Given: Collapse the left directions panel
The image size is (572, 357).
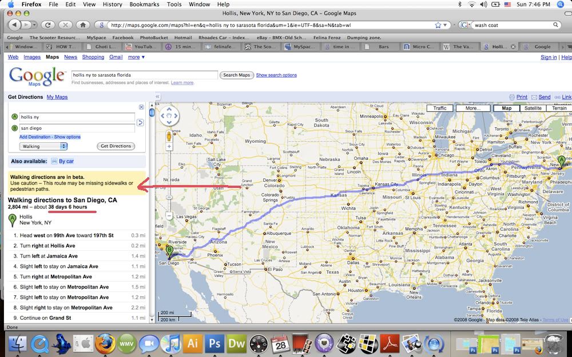Looking at the screenshot, I should pyautogui.click(x=157, y=97).
